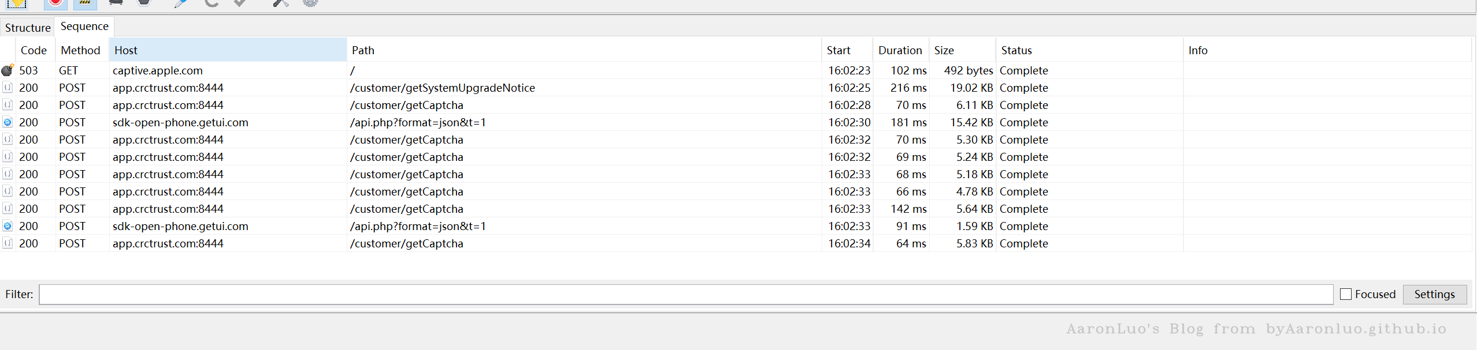This screenshot has height=350, width=1477.
Task: Toggle the red Record button
Action: (55, 3)
